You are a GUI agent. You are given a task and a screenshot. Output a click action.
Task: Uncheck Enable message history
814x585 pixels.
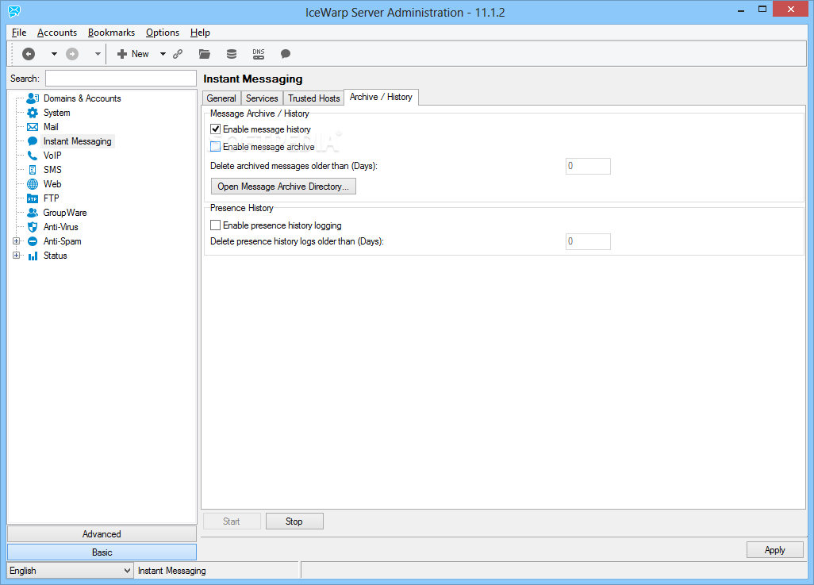(x=216, y=129)
